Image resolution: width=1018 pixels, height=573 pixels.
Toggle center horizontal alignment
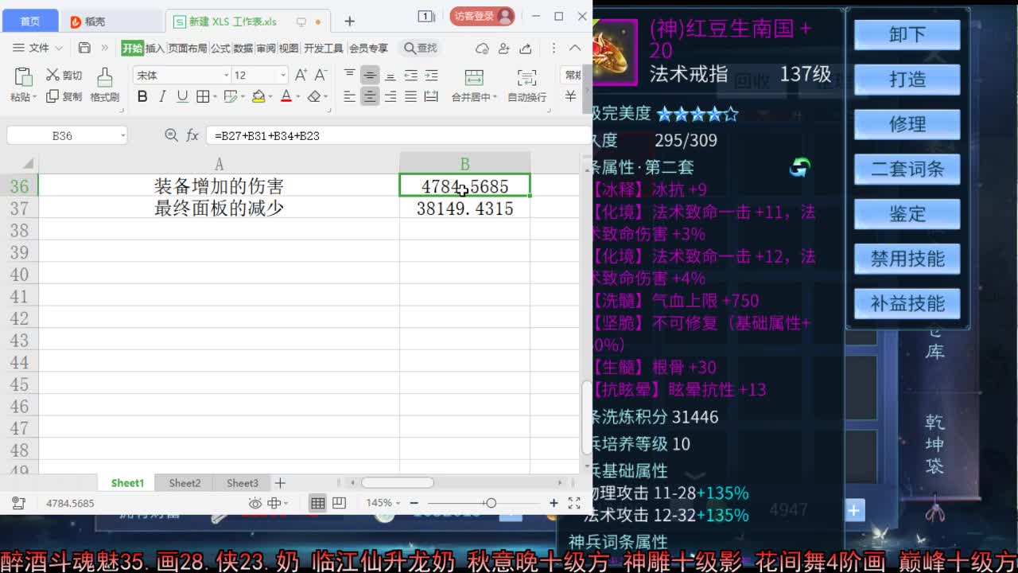click(369, 96)
